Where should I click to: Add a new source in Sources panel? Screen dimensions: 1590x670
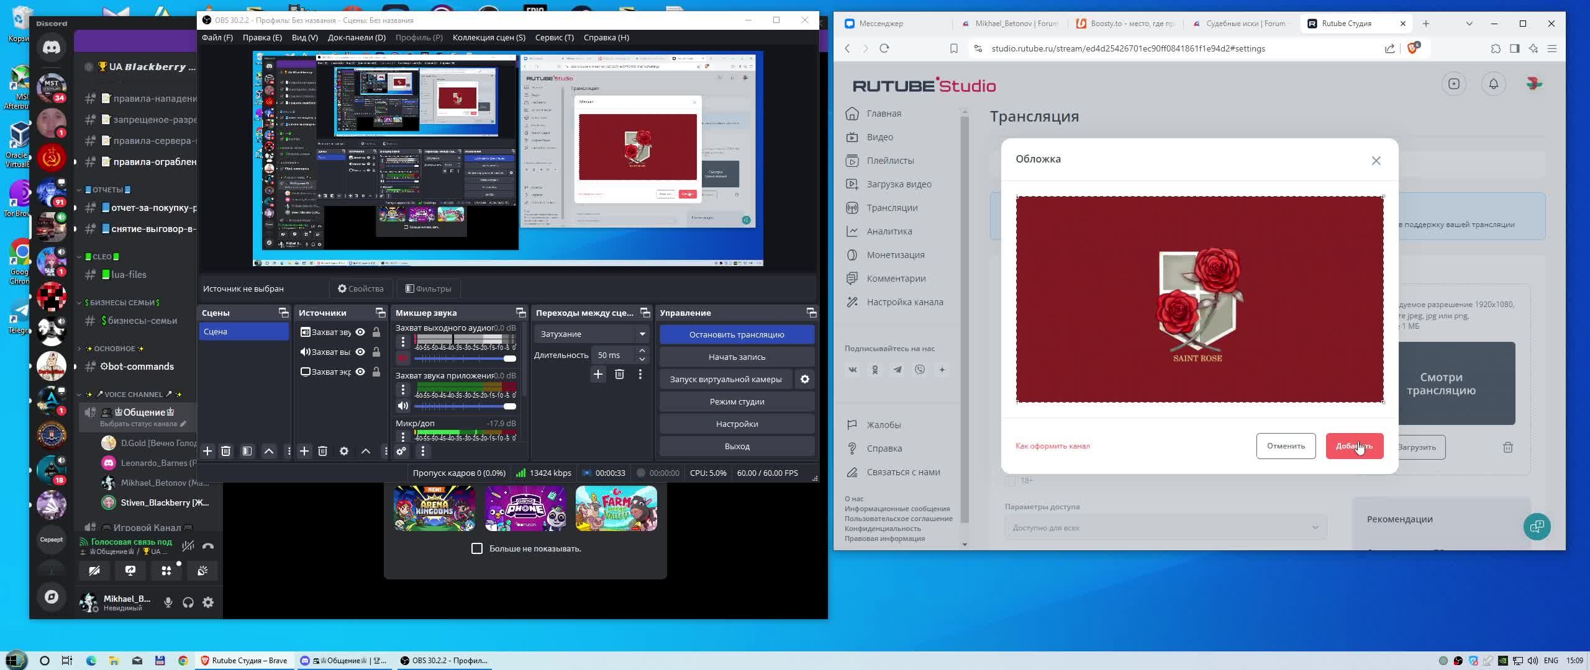(x=304, y=451)
